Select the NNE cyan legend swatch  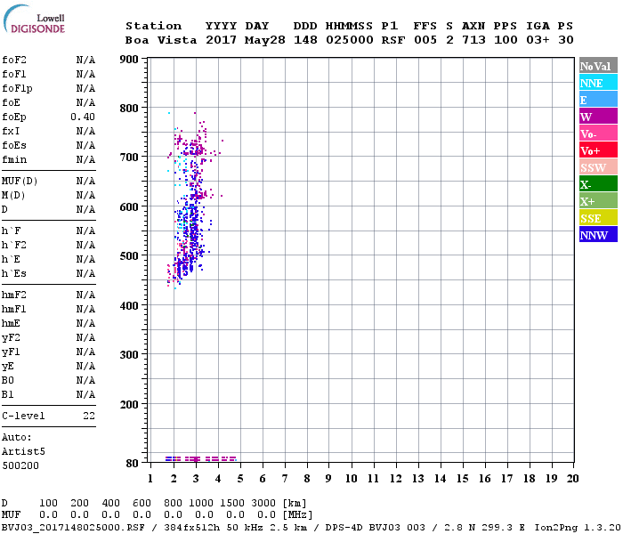pos(598,83)
